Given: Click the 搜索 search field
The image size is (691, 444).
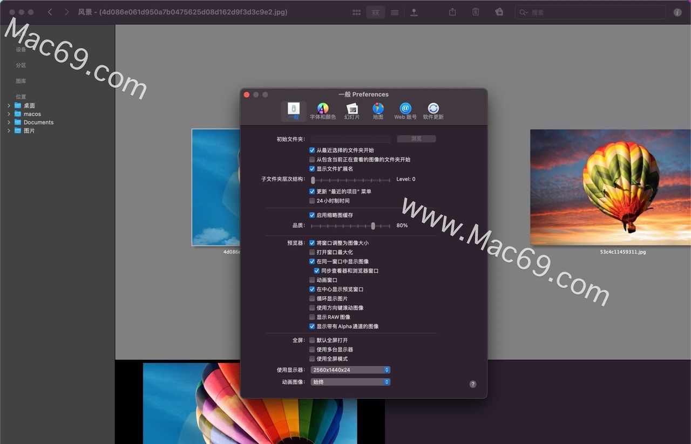Looking at the screenshot, I should click(590, 12).
